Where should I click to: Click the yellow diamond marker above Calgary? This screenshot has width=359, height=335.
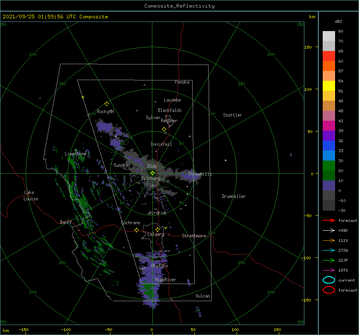[x=158, y=229]
